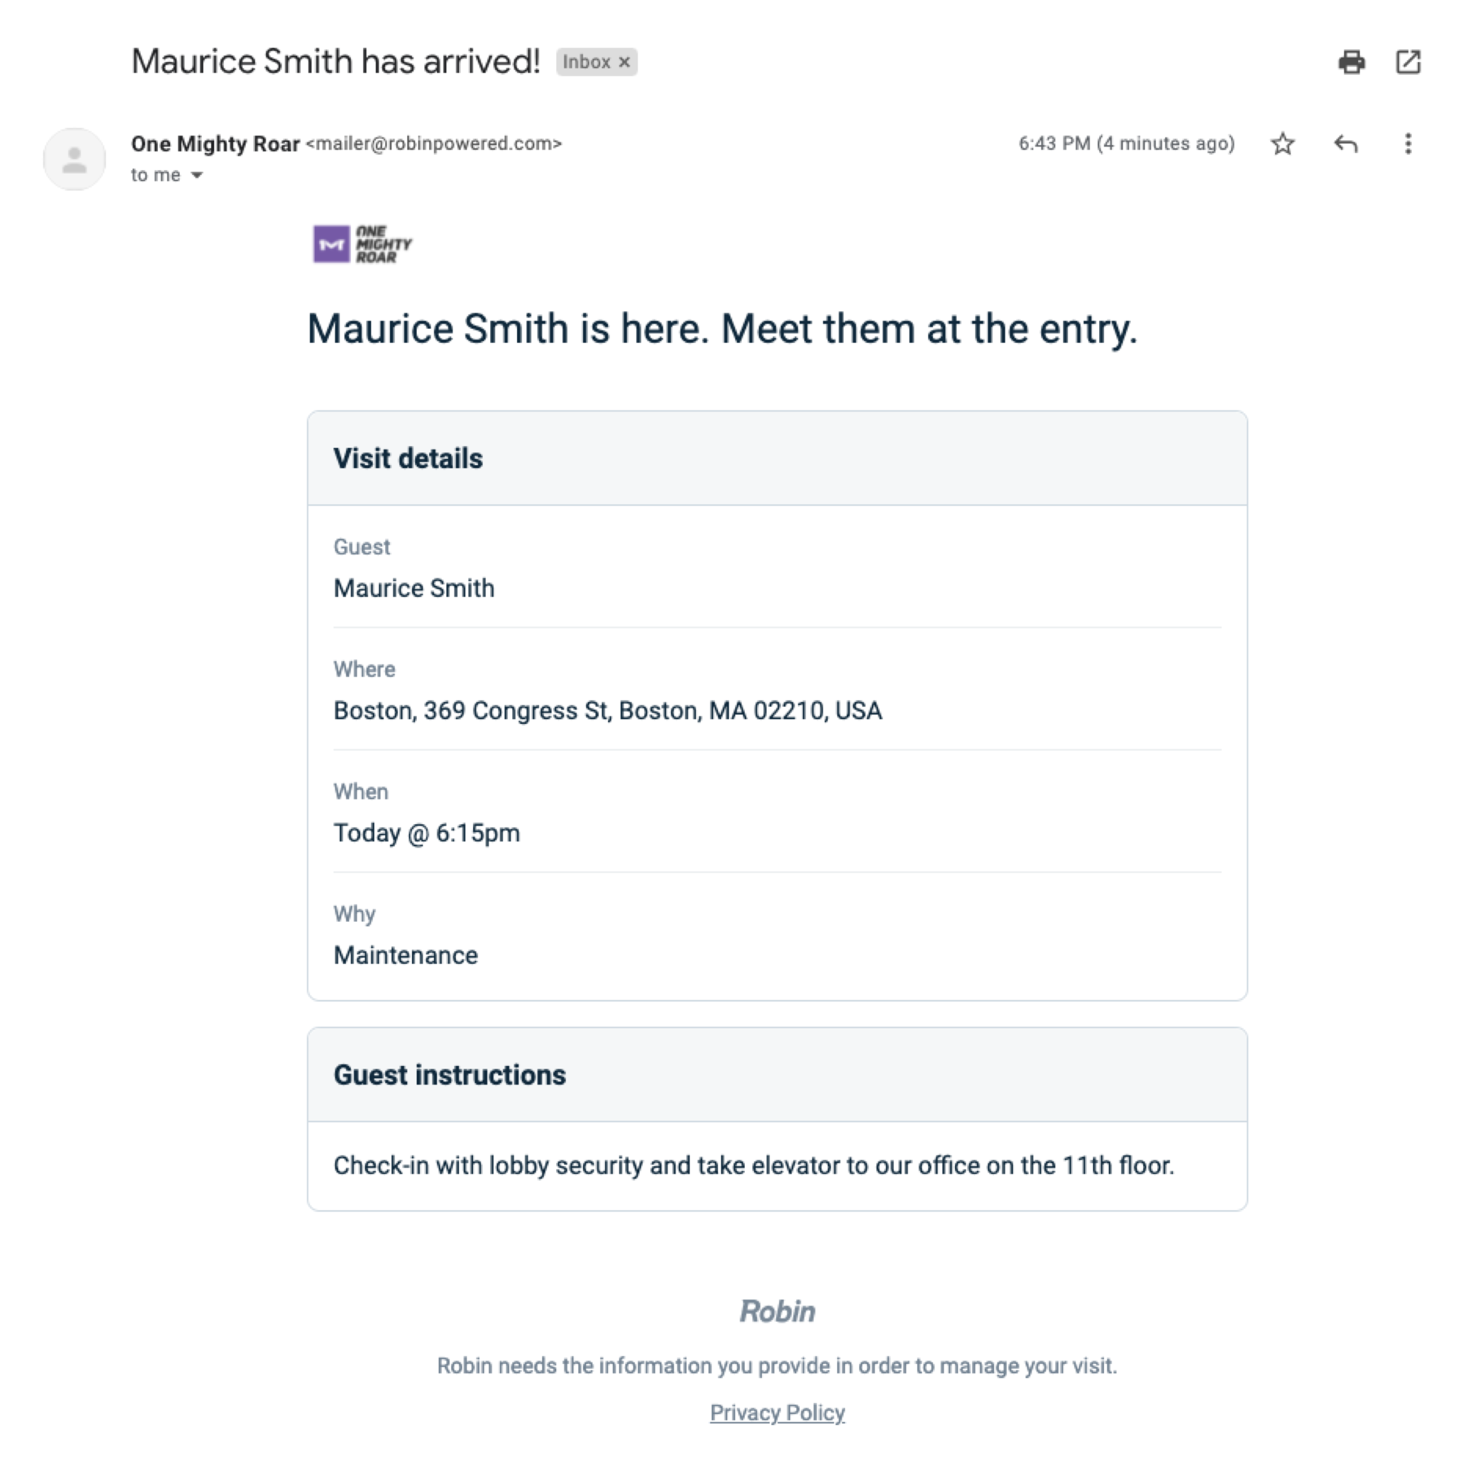
Task: Reply using the arrow icon
Action: tap(1345, 144)
